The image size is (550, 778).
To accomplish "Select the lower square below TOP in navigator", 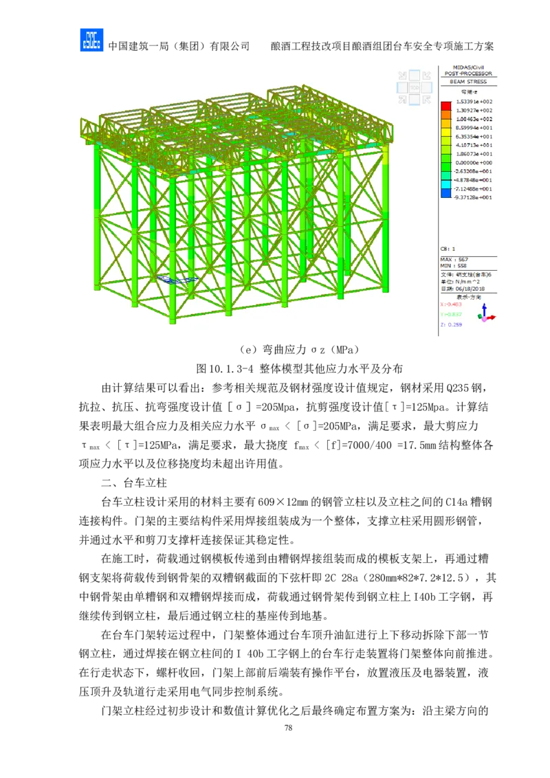I will 415,100.
